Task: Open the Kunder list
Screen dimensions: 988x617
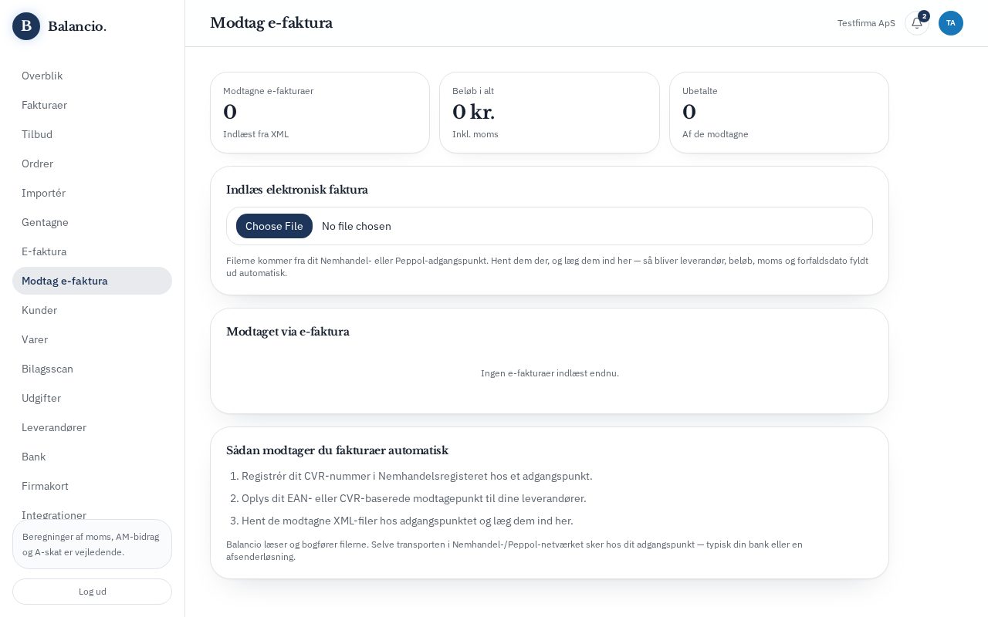Action: (92, 310)
